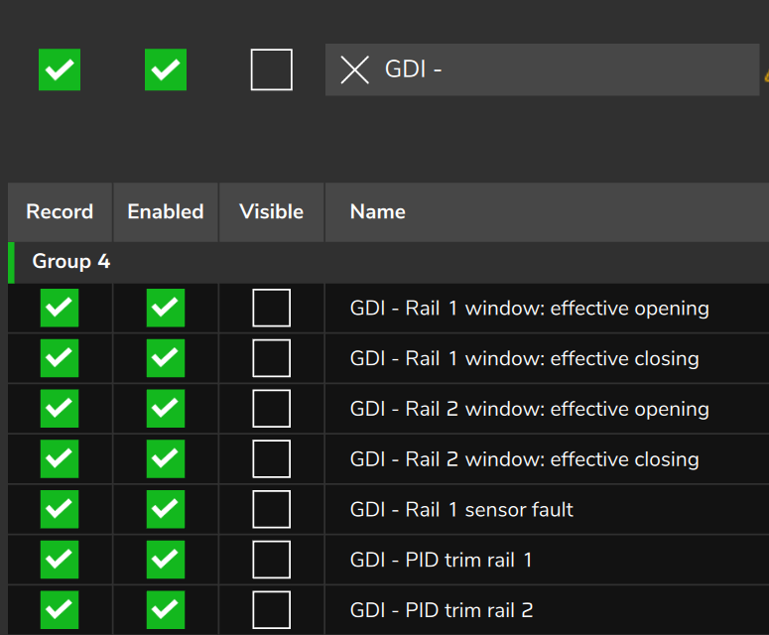Uncheck Record for Rail 1 sensor fault
Image resolution: width=769 pixels, height=635 pixels.
tap(60, 509)
